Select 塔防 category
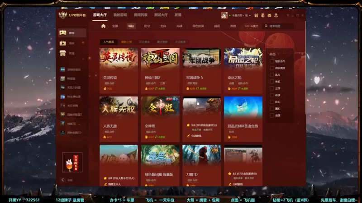The width and height of the screenshot is (362, 203). (131, 26)
